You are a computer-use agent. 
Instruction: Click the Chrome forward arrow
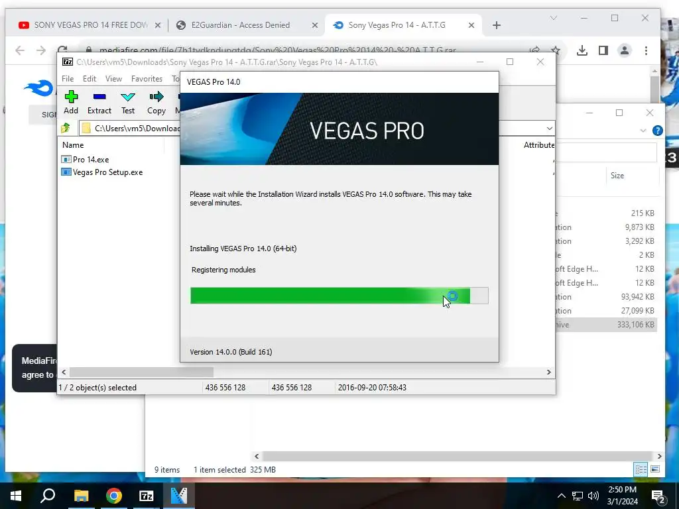(41, 50)
